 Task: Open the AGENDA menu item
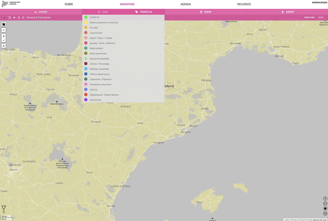pyautogui.click(x=186, y=4)
